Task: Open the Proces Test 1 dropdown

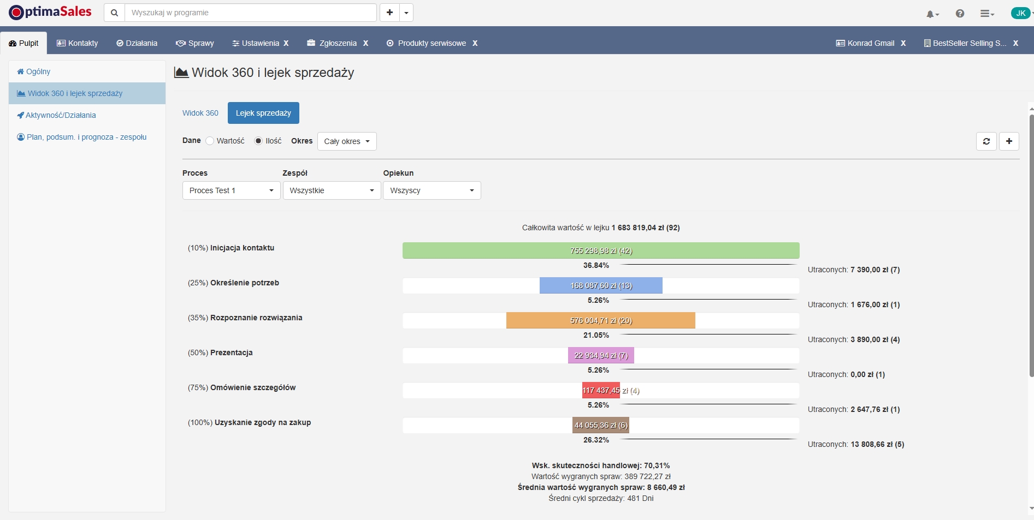Action: (231, 190)
